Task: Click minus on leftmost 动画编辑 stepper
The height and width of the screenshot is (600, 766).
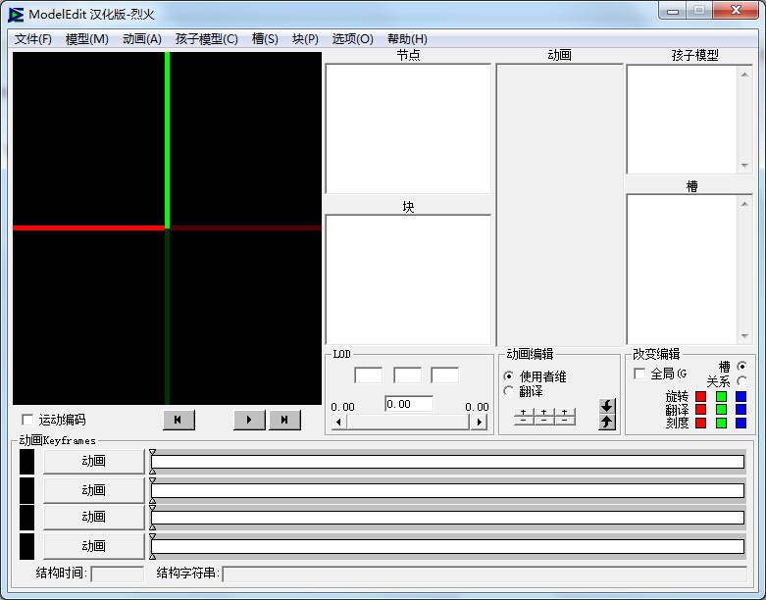Action: [524, 421]
